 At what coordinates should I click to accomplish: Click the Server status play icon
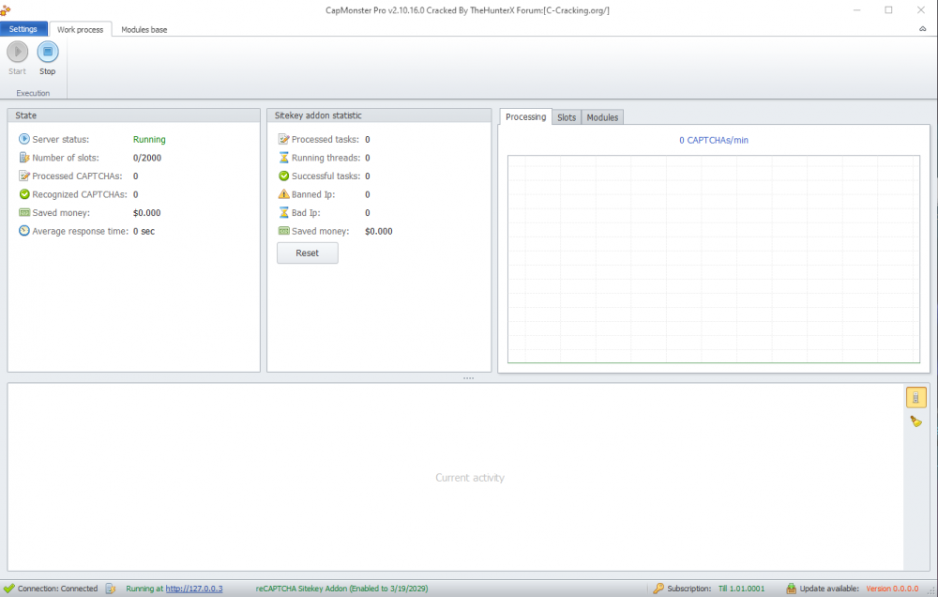coord(24,139)
